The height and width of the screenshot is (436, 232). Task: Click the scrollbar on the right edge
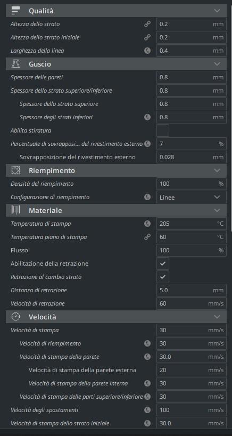point(231,116)
